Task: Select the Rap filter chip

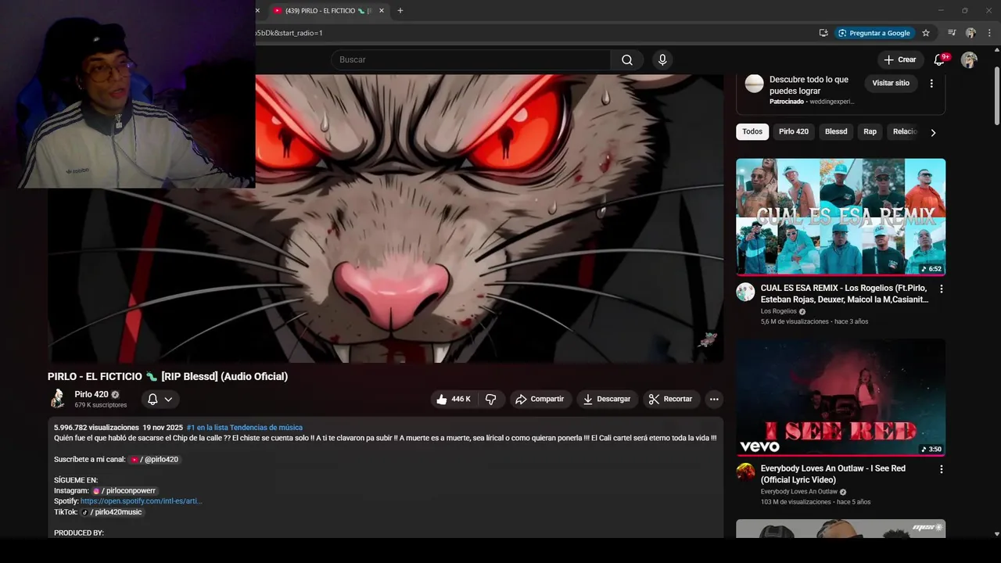Action: coord(870,131)
